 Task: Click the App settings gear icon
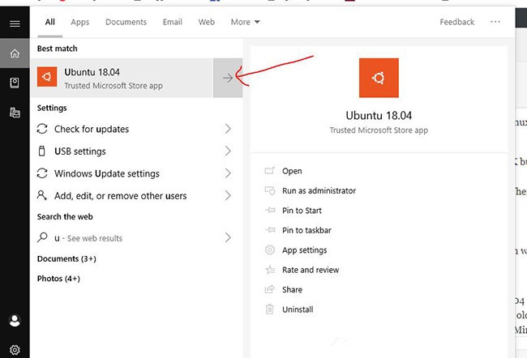coord(270,250)
